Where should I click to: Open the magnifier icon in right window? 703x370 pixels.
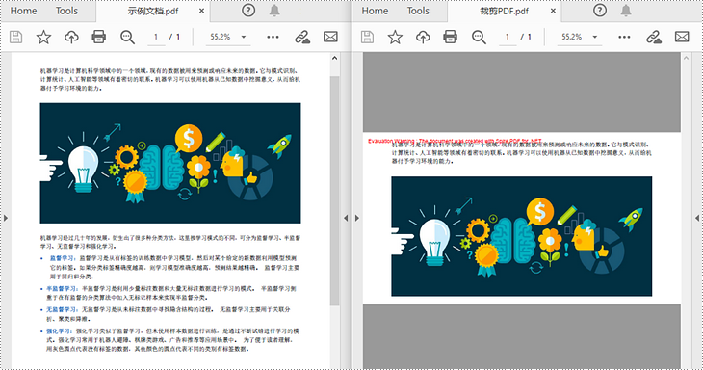479,37
